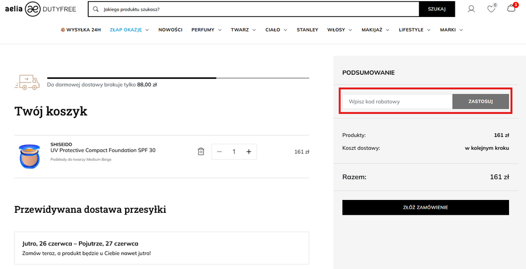Apply discount code with Zastosuj button
This screenshot has width=526, height=269.
(x=480, y=101)
